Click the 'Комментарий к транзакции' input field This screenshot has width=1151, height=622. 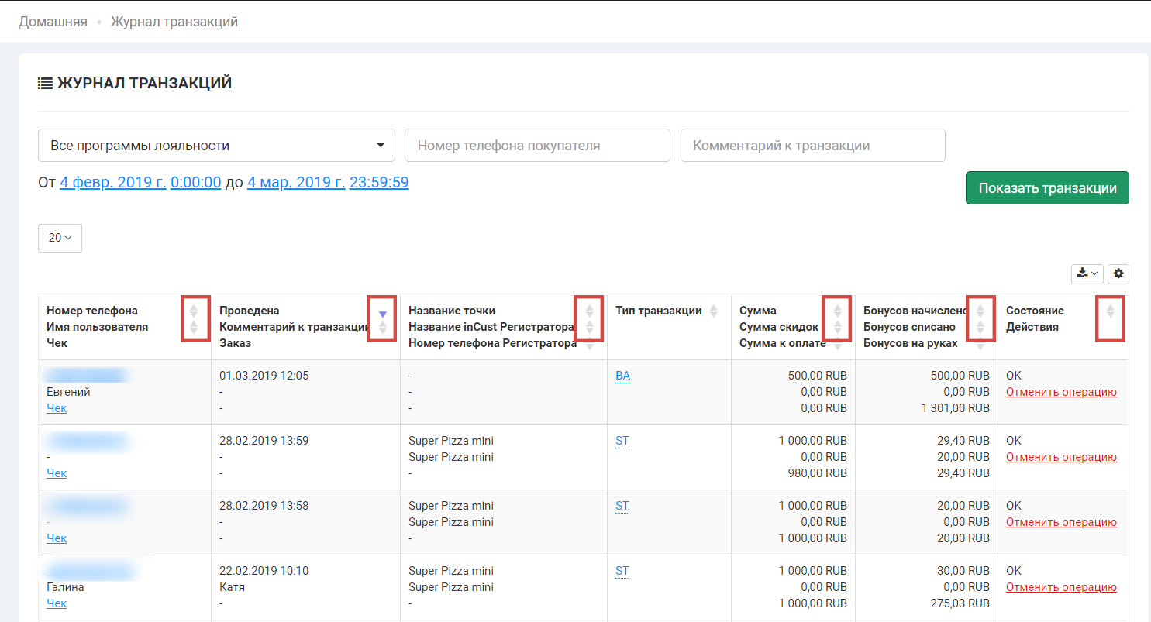tap(812, 146)
